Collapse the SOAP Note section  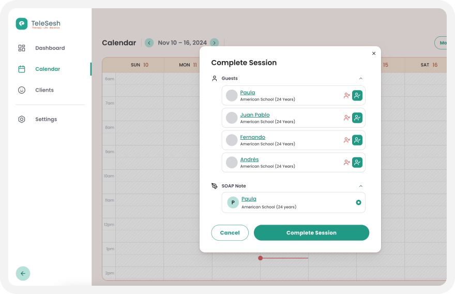pyautogui.click(x=361, y=186)
